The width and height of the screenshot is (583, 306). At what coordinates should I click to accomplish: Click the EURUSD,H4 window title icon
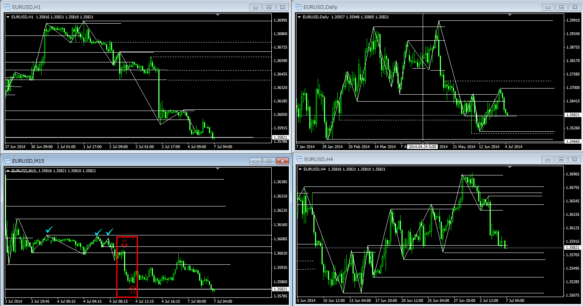coord(299,159)
